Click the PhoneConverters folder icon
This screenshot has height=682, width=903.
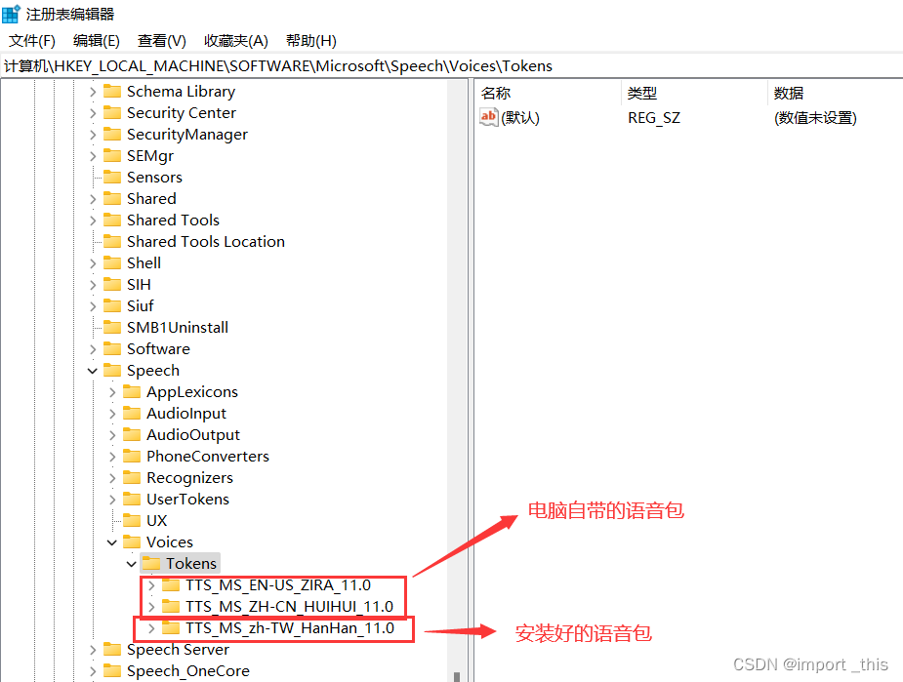pos(132,457)
